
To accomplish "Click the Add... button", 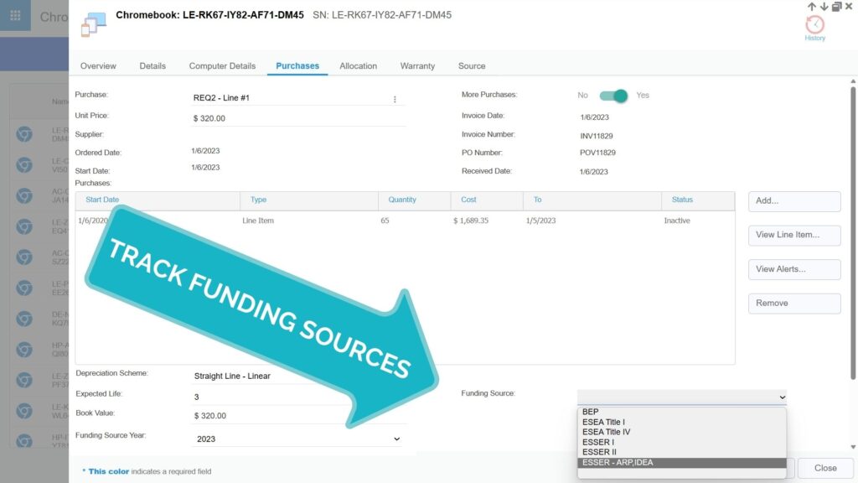I will (793, 201).
